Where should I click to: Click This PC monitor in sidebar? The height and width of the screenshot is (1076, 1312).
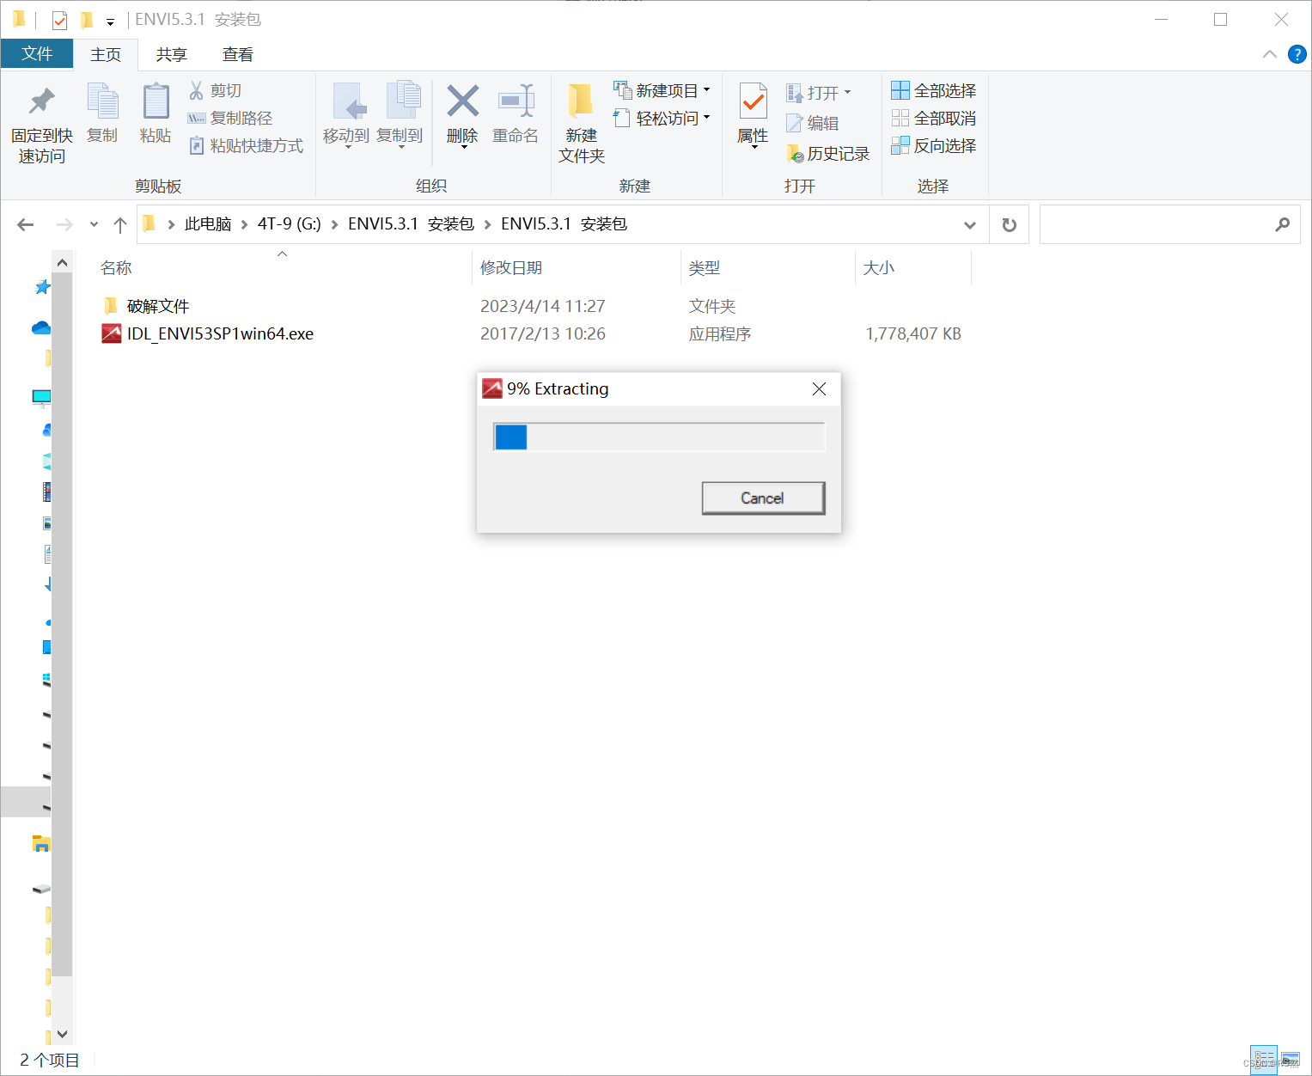[x=41, y=397]
